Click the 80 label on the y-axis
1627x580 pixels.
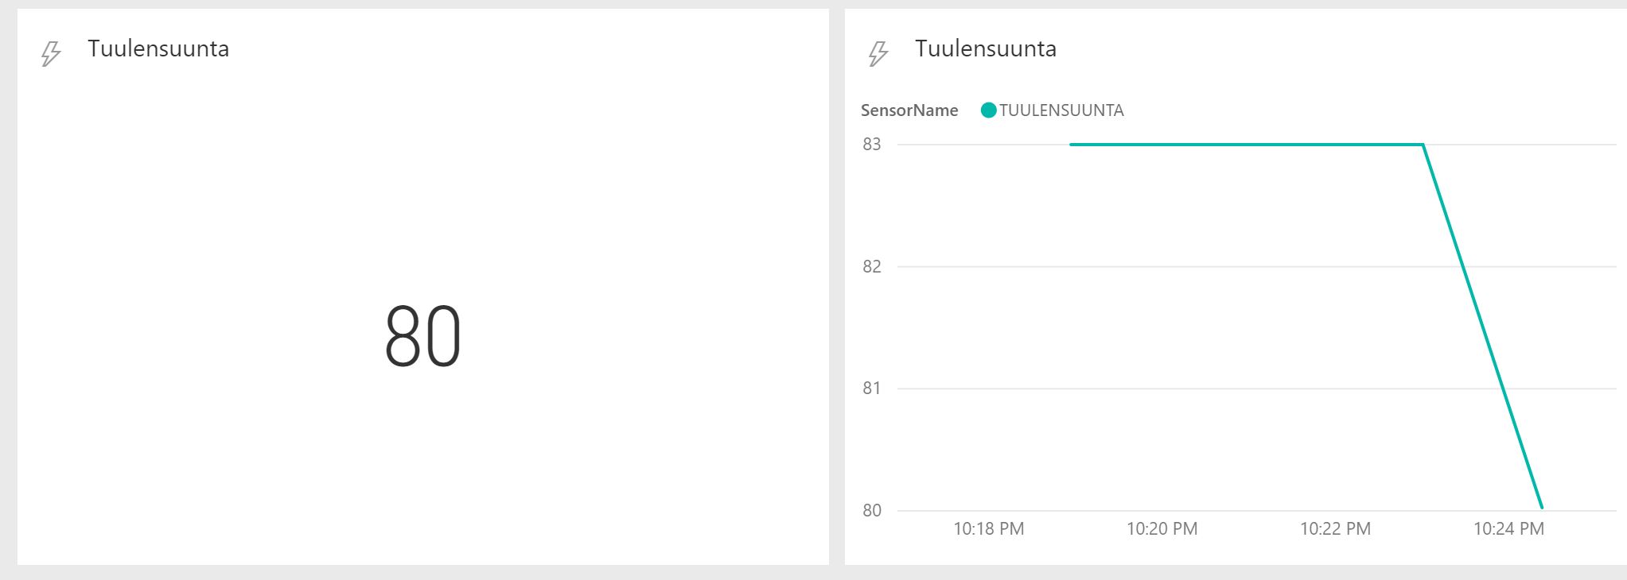coord(872,511)
